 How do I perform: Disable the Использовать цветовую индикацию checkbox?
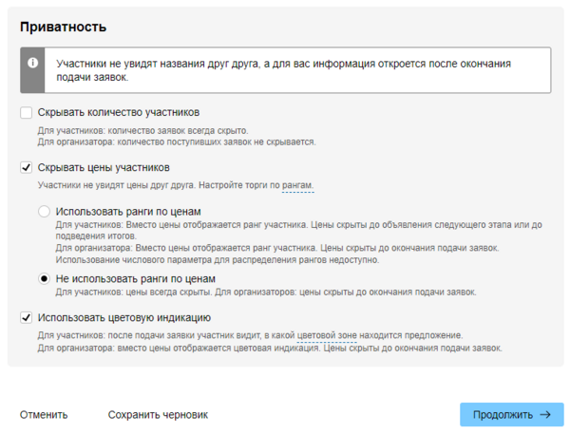(x=27, y=318)
